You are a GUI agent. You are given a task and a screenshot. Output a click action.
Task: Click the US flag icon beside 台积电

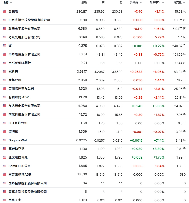(x=5, y=11)
